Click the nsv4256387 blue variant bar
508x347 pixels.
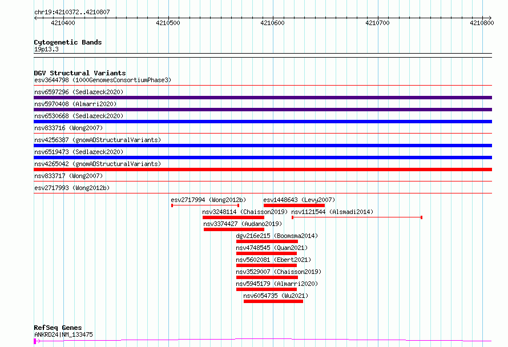coord(263,146)
